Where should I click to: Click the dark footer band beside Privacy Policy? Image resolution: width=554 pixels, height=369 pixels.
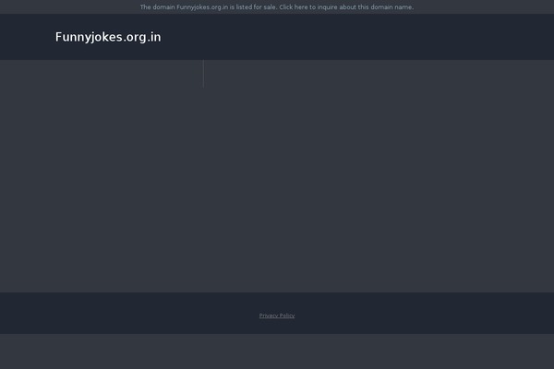coord(424,313)
